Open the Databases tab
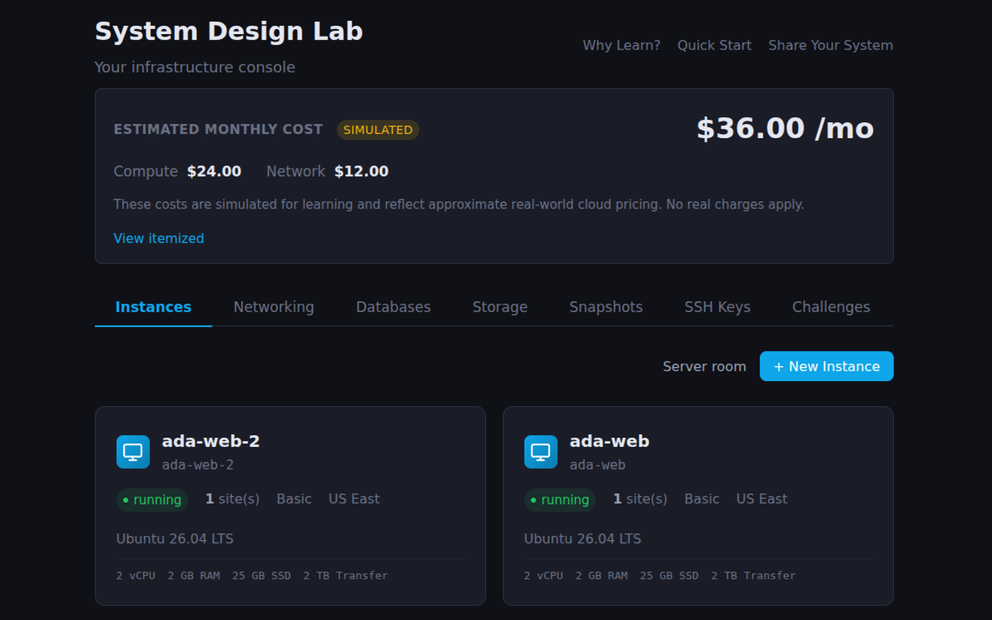Screen dimensions: 992x620 tap(393, 307)
